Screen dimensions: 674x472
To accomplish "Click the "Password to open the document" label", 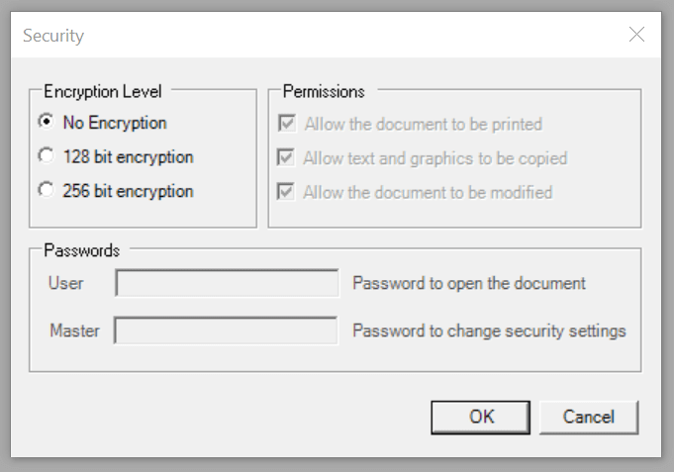I will pyautogui.click(x=469, y=284).
